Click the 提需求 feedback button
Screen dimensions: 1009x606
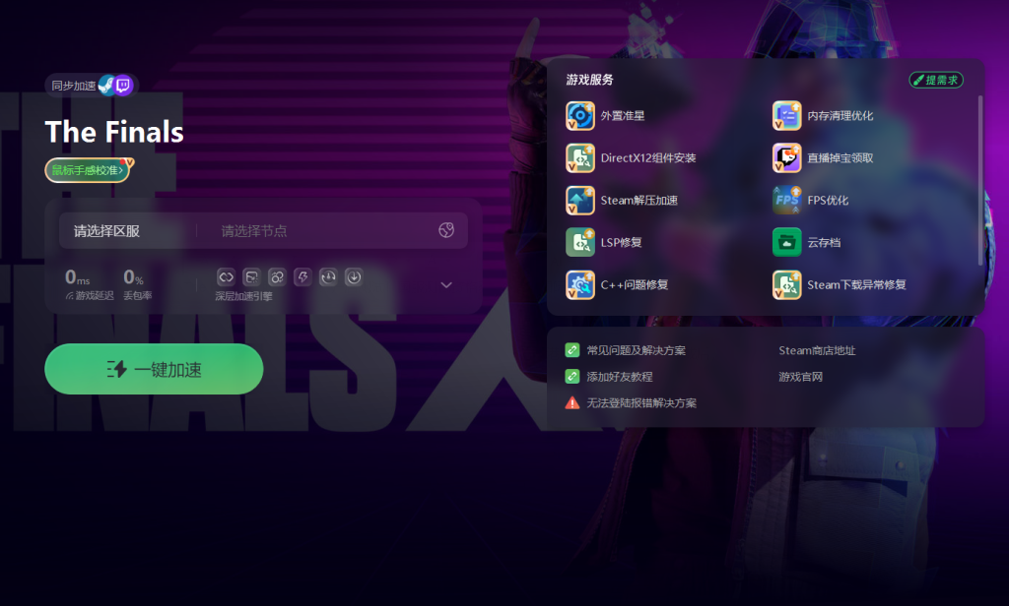tap(936, 80)
